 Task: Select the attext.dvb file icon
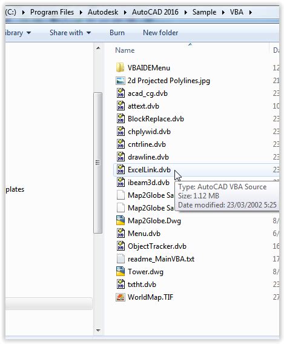point(121,106)
